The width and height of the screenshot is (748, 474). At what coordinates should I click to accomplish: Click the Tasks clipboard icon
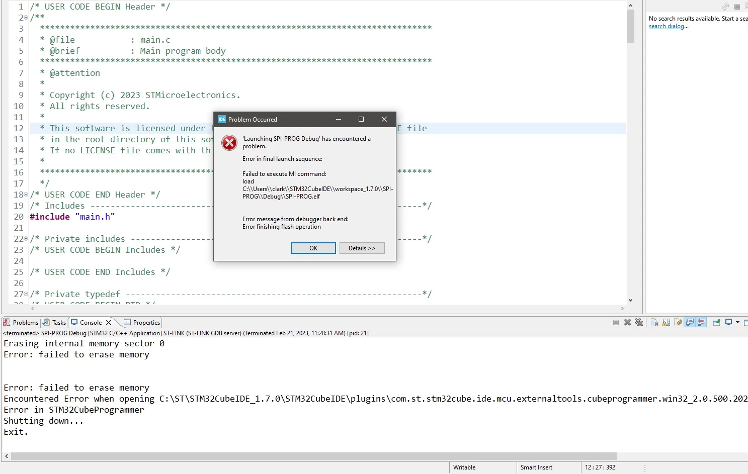click(x=46, y=322)
